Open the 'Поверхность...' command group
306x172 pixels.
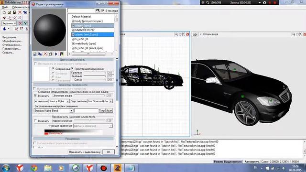(11, 49)
